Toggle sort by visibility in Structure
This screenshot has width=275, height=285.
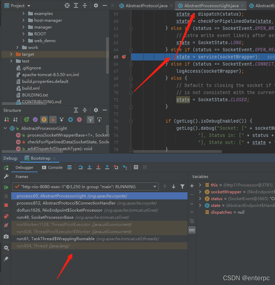(6, 120)
